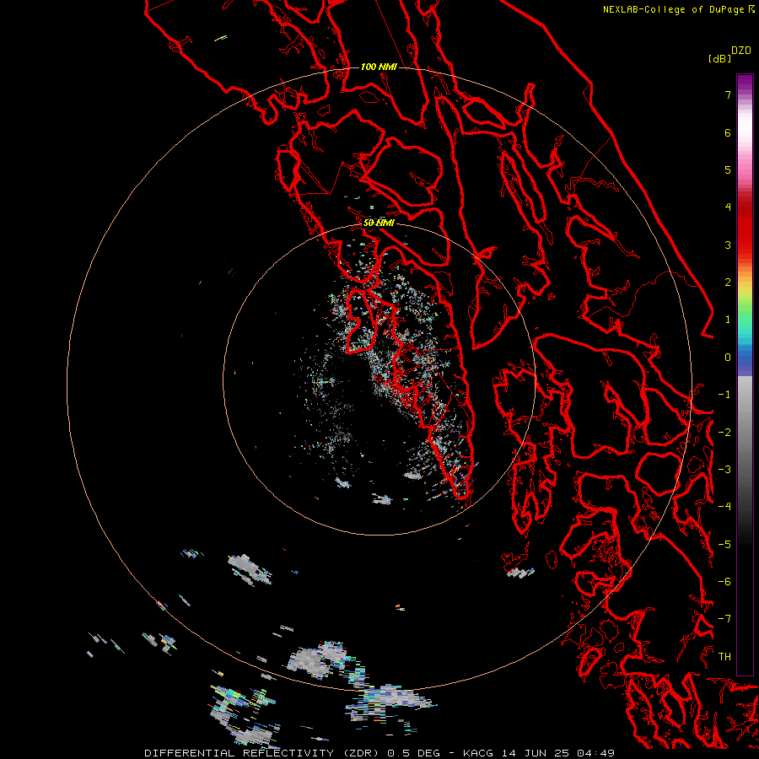Click the [dB] unit label
Image resolution: width=759 pixels, height=759 pixels.
pos(720,58)
